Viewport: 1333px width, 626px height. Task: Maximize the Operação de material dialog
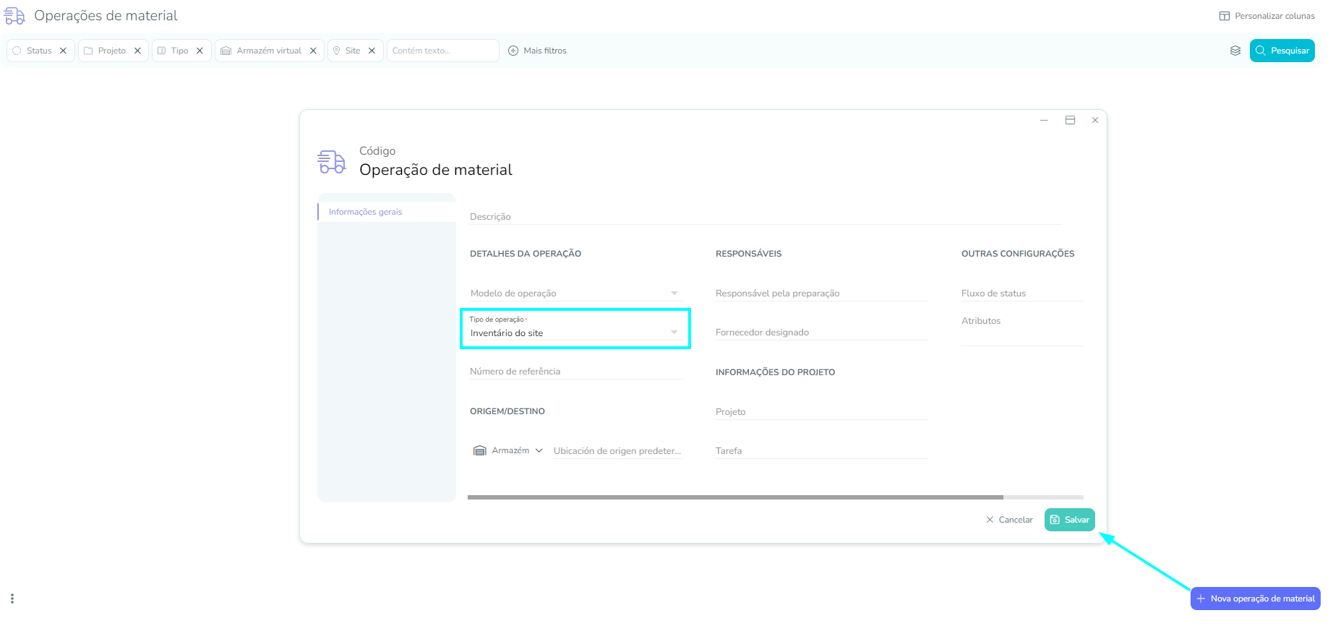click(x=1070, y=120)
